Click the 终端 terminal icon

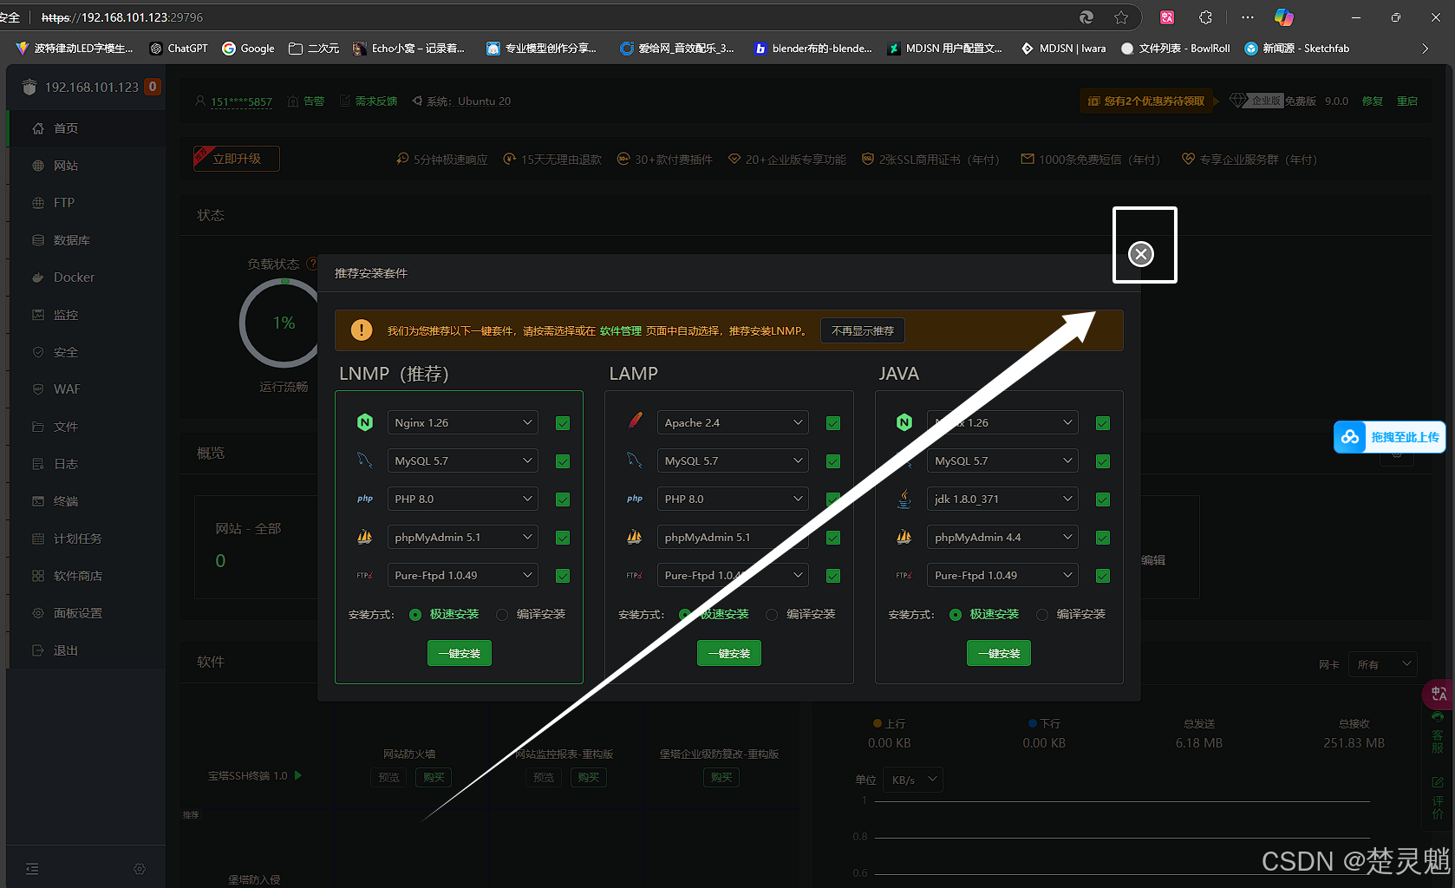38,501
